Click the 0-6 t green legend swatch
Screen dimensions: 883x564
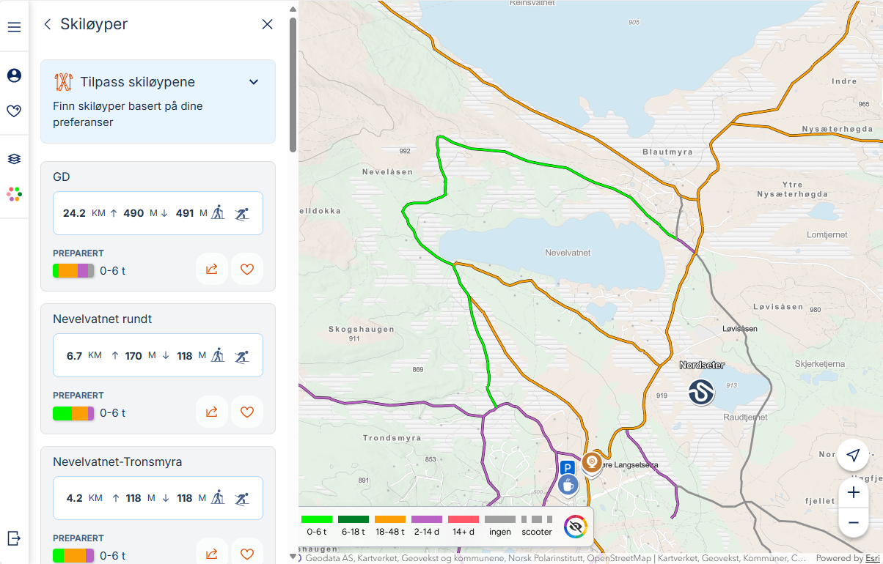[x=317, y=519]
